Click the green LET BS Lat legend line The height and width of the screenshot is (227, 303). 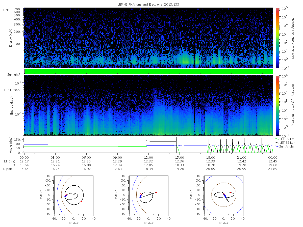277,139
